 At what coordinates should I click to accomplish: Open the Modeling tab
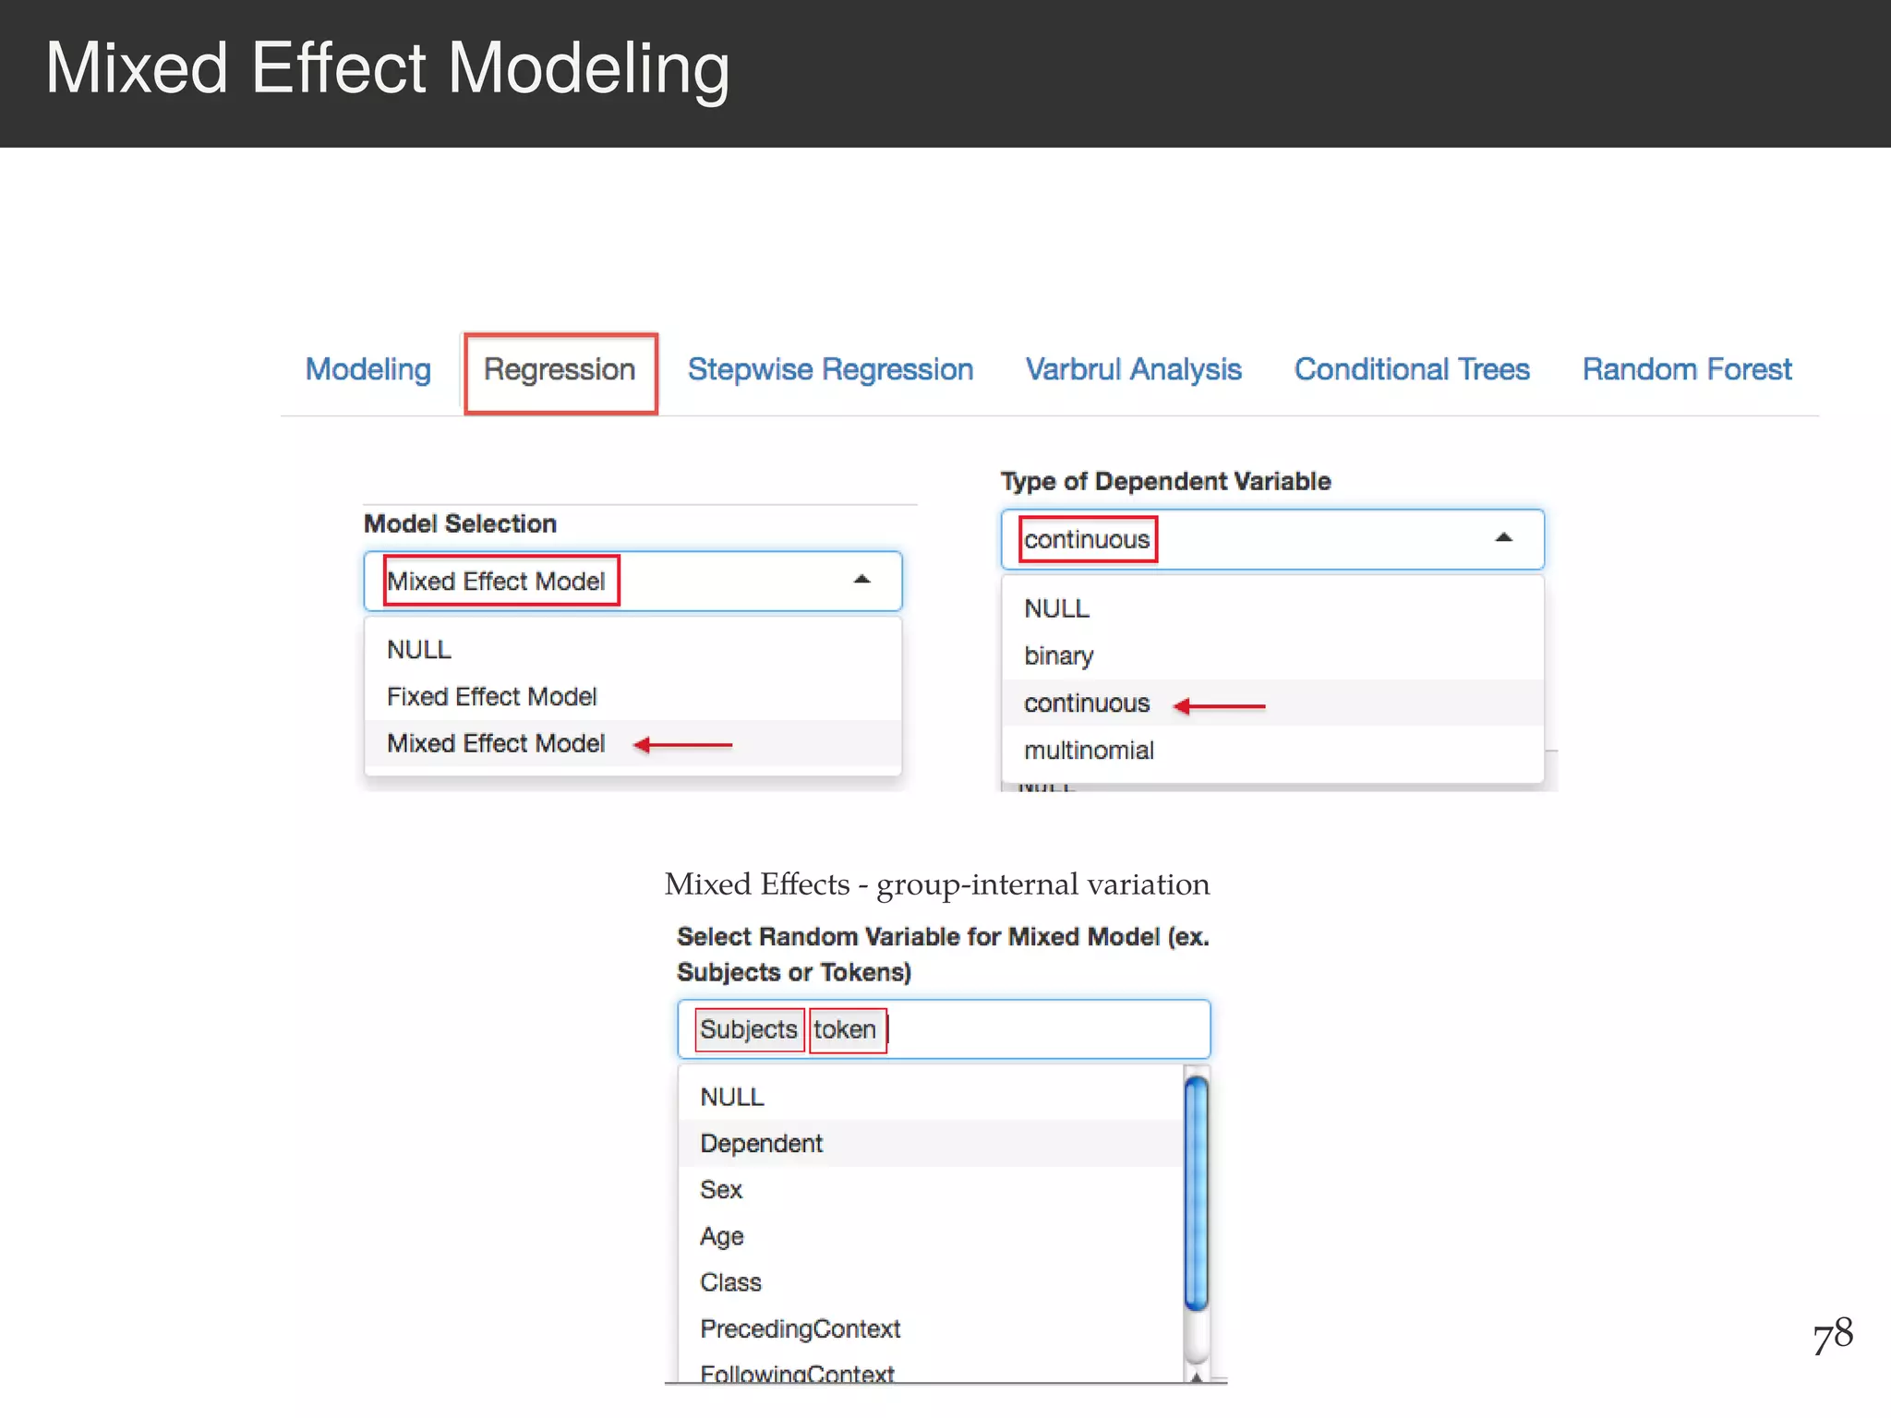(367, 369)
